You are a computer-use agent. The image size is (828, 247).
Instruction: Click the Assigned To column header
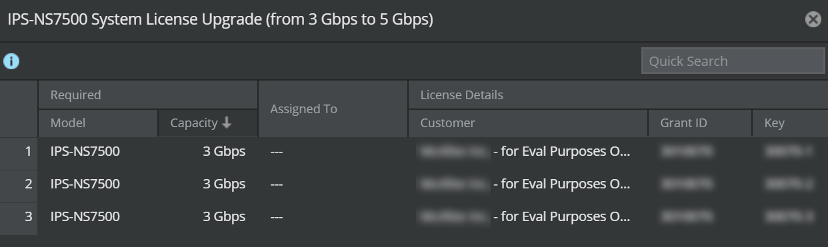[x=333, y=109]
